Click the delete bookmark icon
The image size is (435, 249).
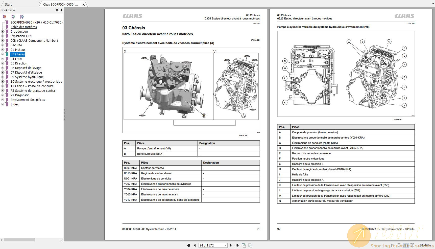(4, 17)
